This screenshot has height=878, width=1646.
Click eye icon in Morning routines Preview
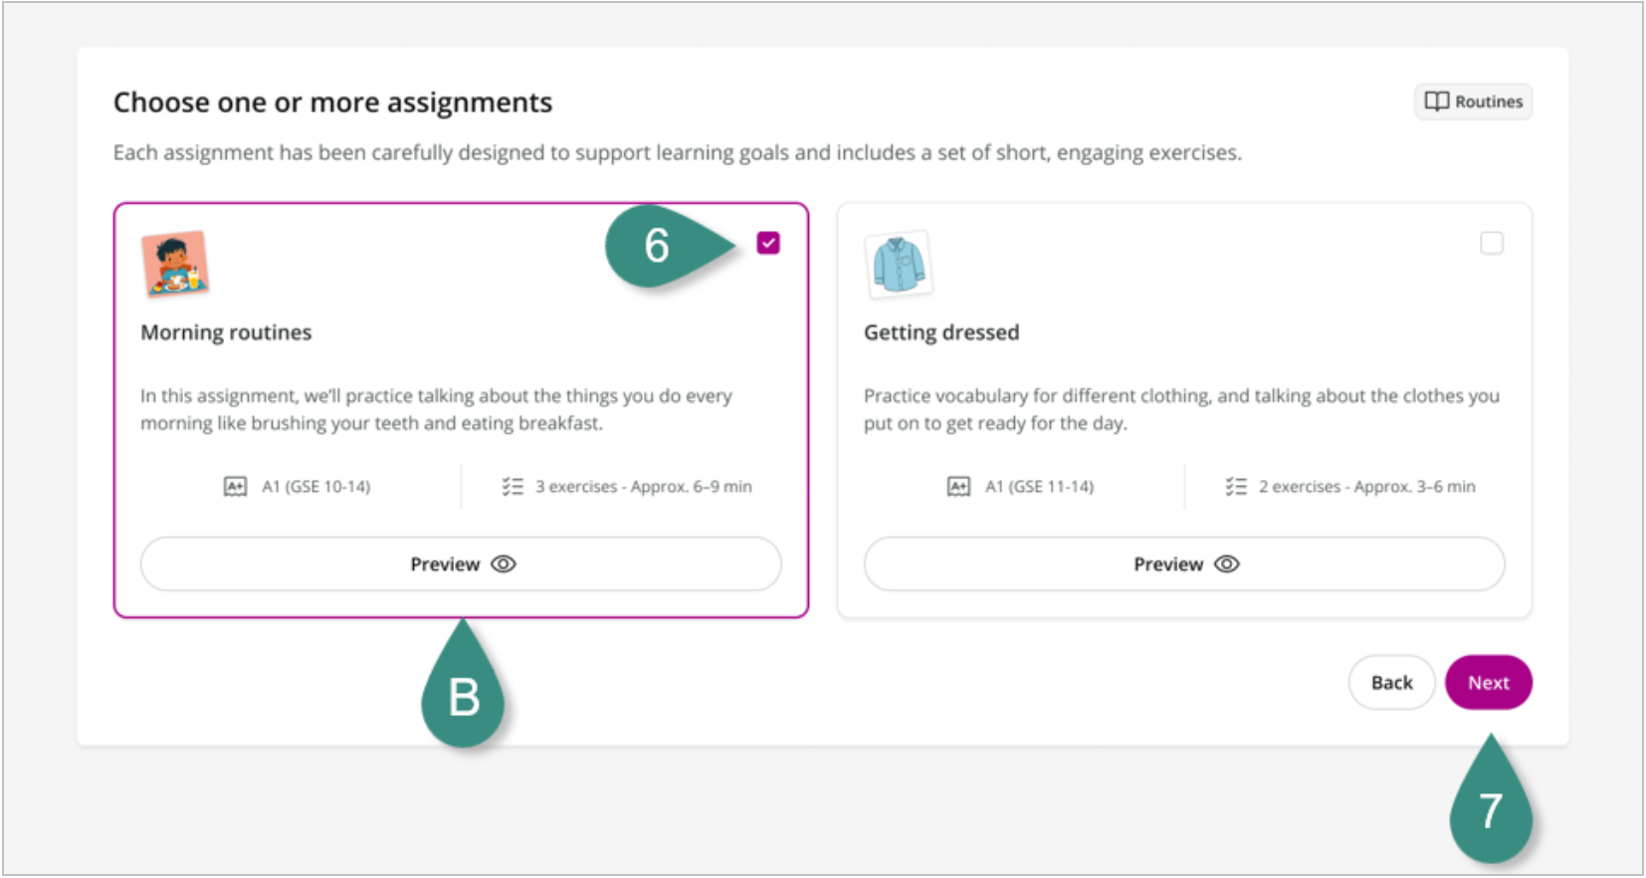point(505,564)
